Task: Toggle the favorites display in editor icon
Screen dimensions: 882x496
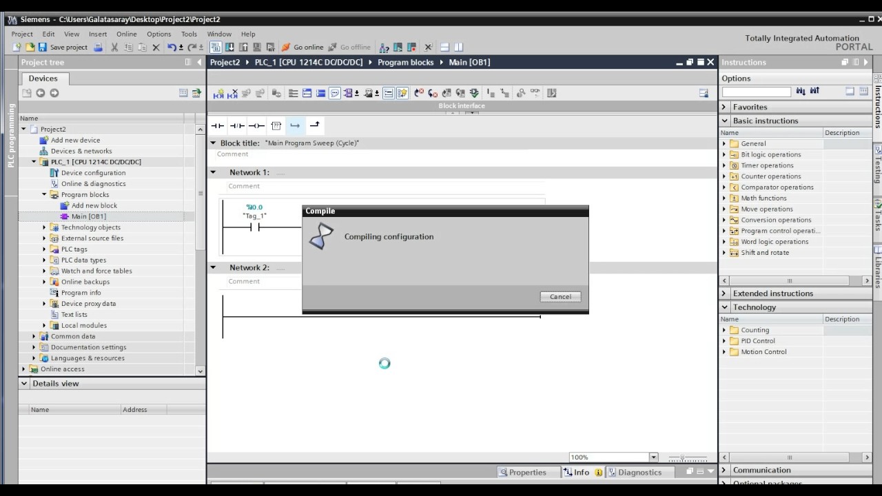Action: pyautogui.click(x=402, y=93)
